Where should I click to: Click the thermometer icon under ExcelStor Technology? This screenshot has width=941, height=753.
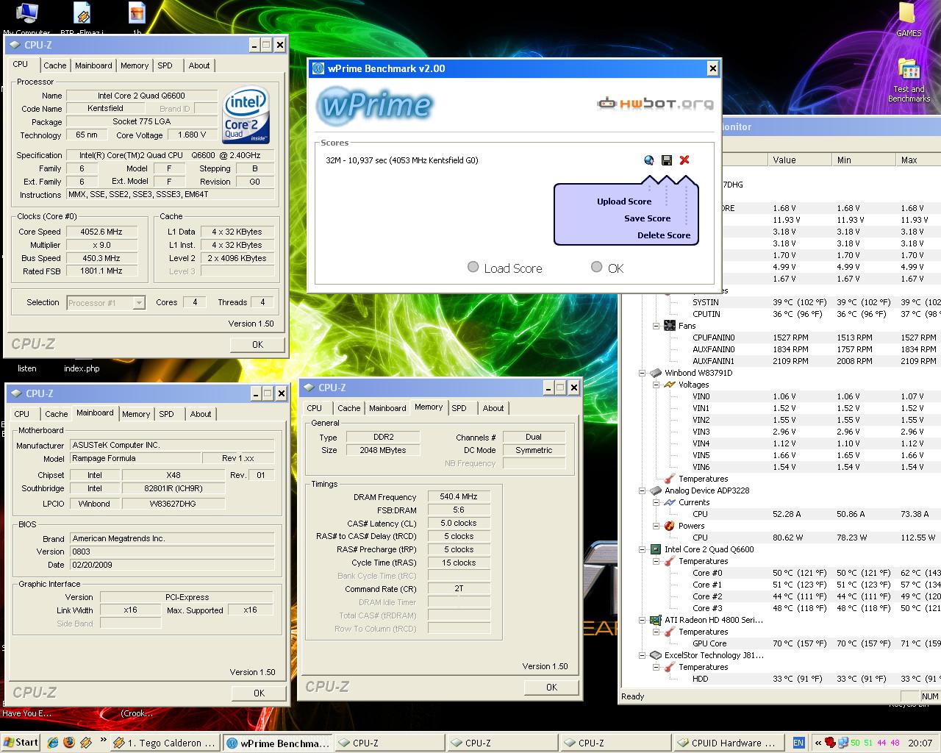[670, 667]
